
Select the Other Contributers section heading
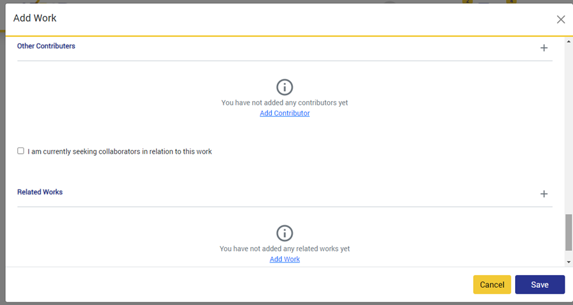46,46
